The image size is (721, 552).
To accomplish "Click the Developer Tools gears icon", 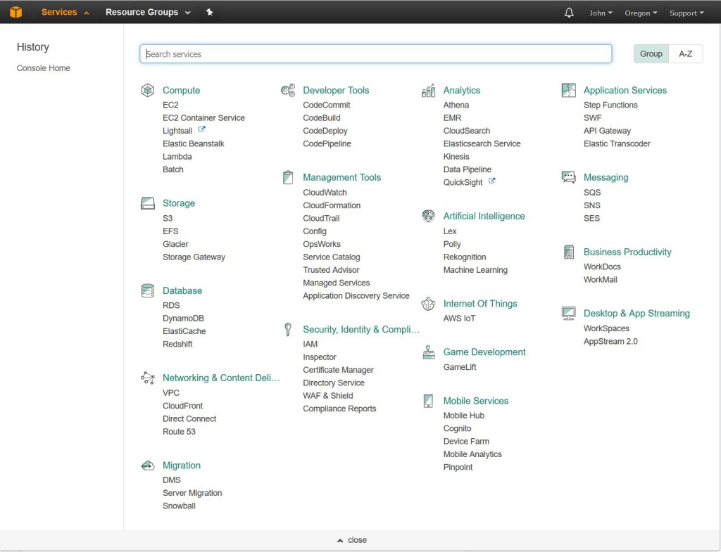I will coord(288,90).
